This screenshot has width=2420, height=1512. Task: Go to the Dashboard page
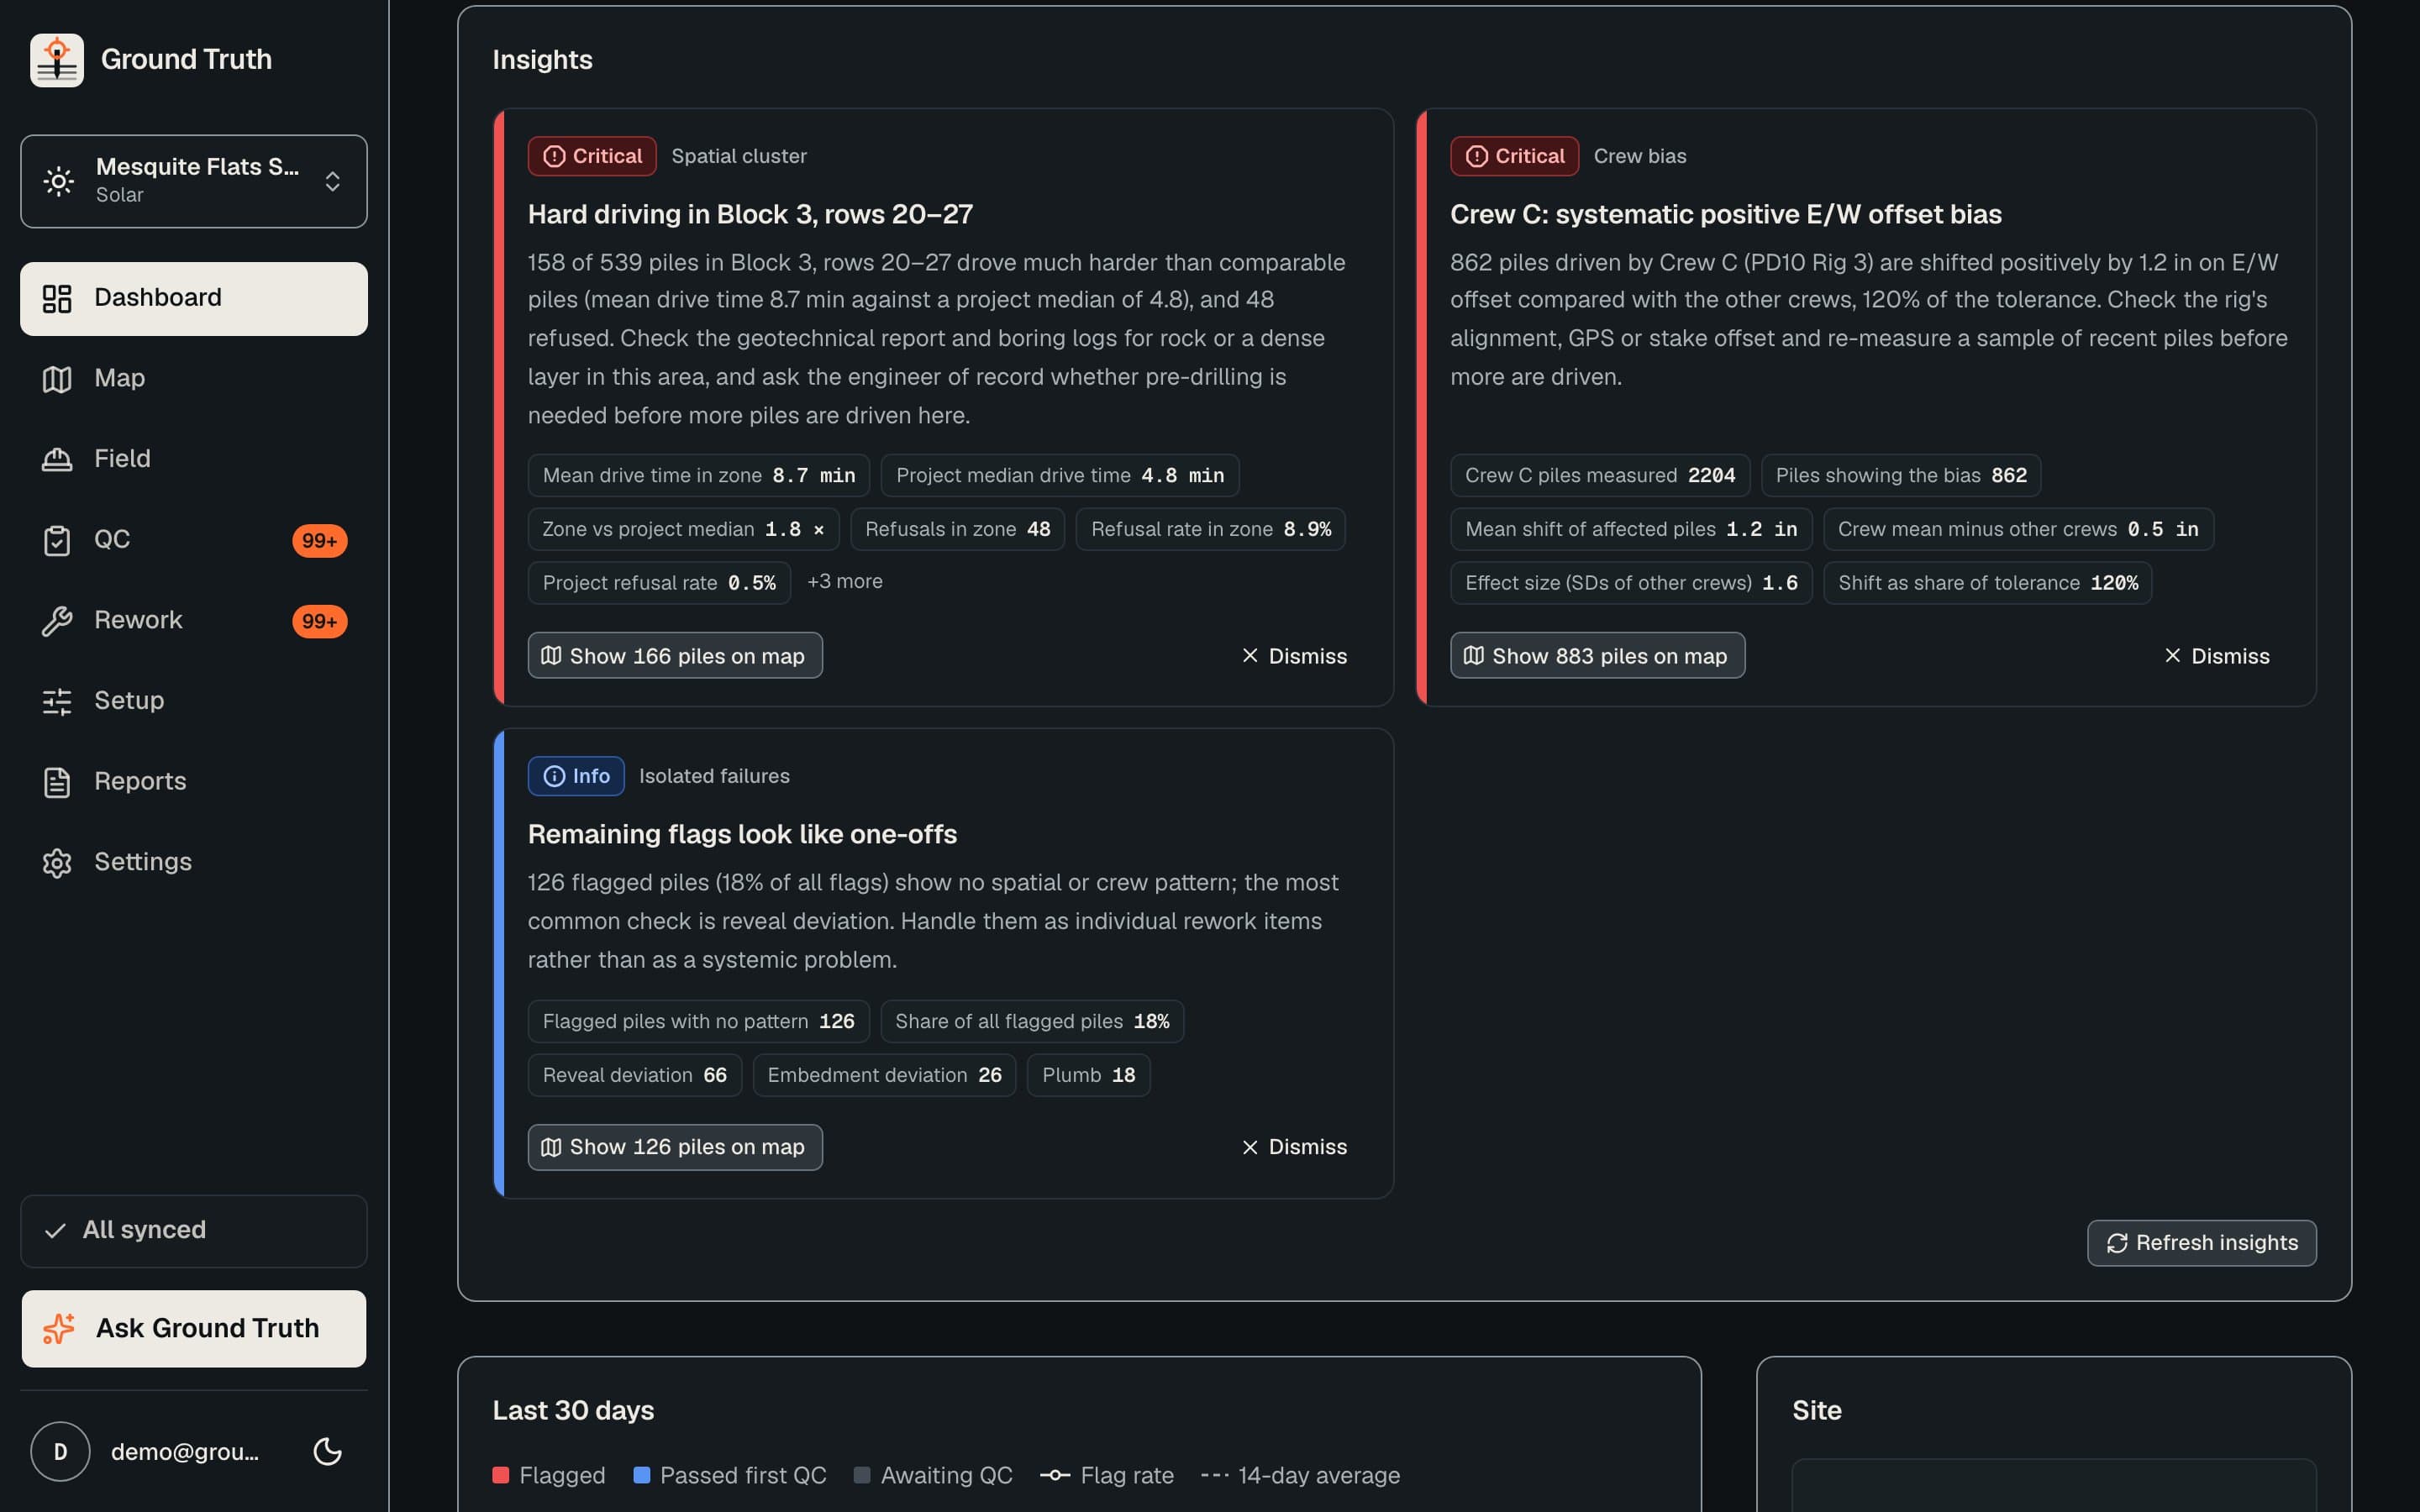pos(194,298)
